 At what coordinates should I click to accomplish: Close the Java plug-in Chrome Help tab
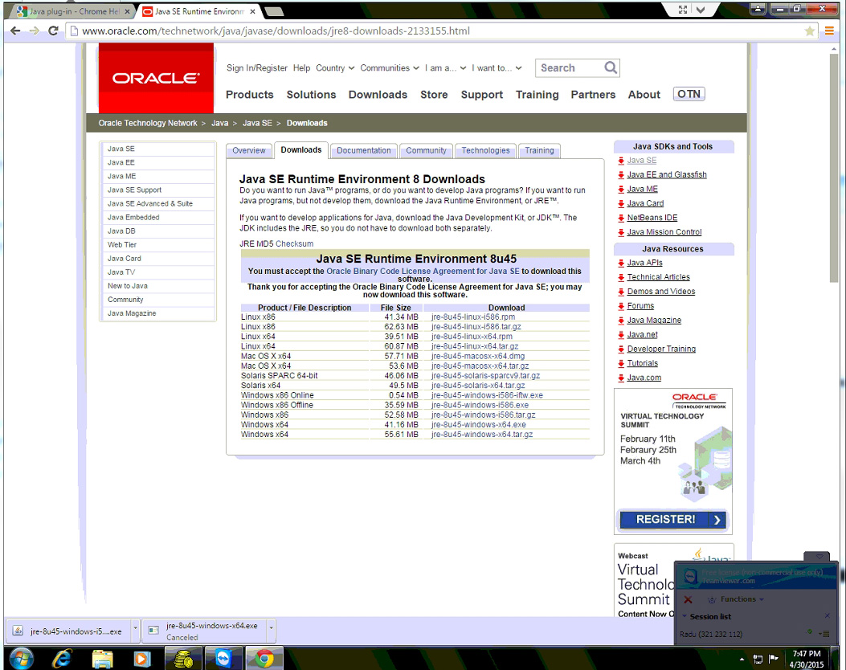pos(127,10)
